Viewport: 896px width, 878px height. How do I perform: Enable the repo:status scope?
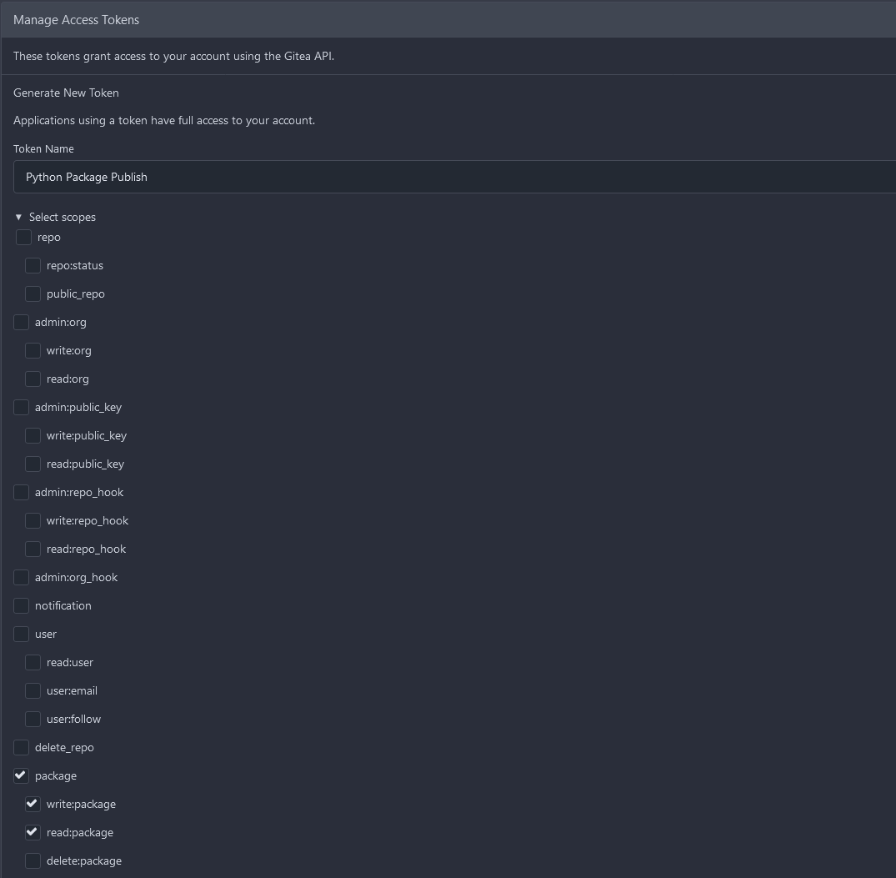pyautogui.click(x=33, y=265)
